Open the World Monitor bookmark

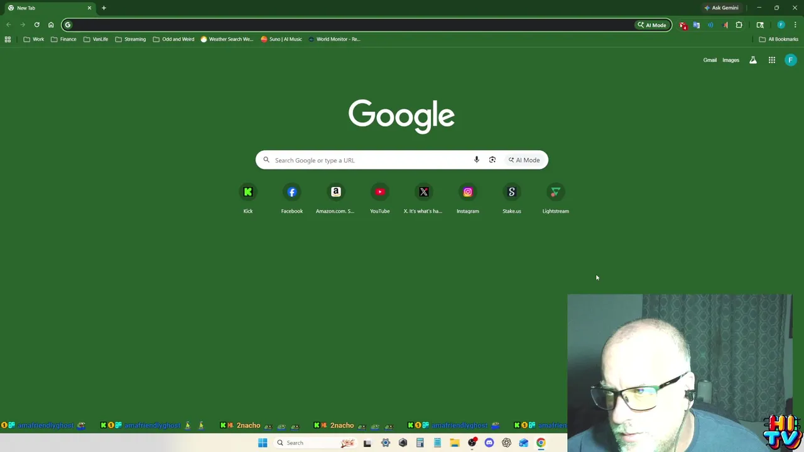coord(334,39)
